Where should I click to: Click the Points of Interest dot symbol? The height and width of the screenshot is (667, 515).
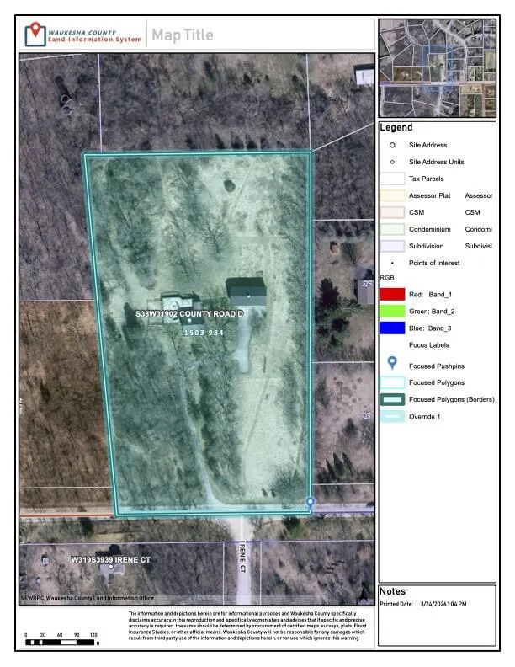392,263
